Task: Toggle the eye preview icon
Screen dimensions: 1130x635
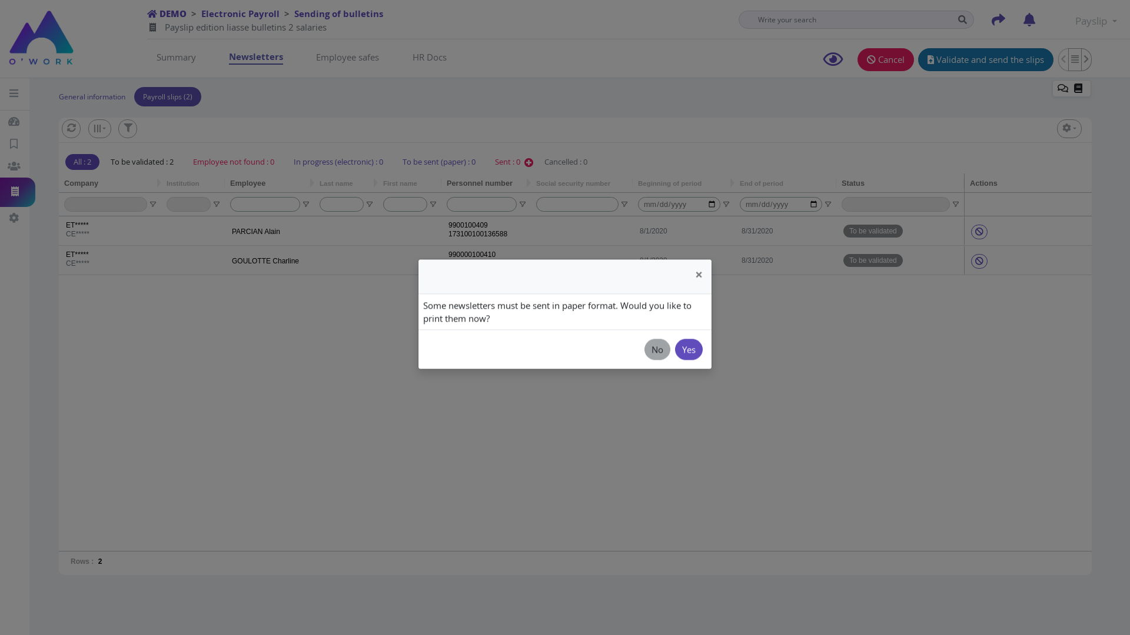Action: coord(833,59)
